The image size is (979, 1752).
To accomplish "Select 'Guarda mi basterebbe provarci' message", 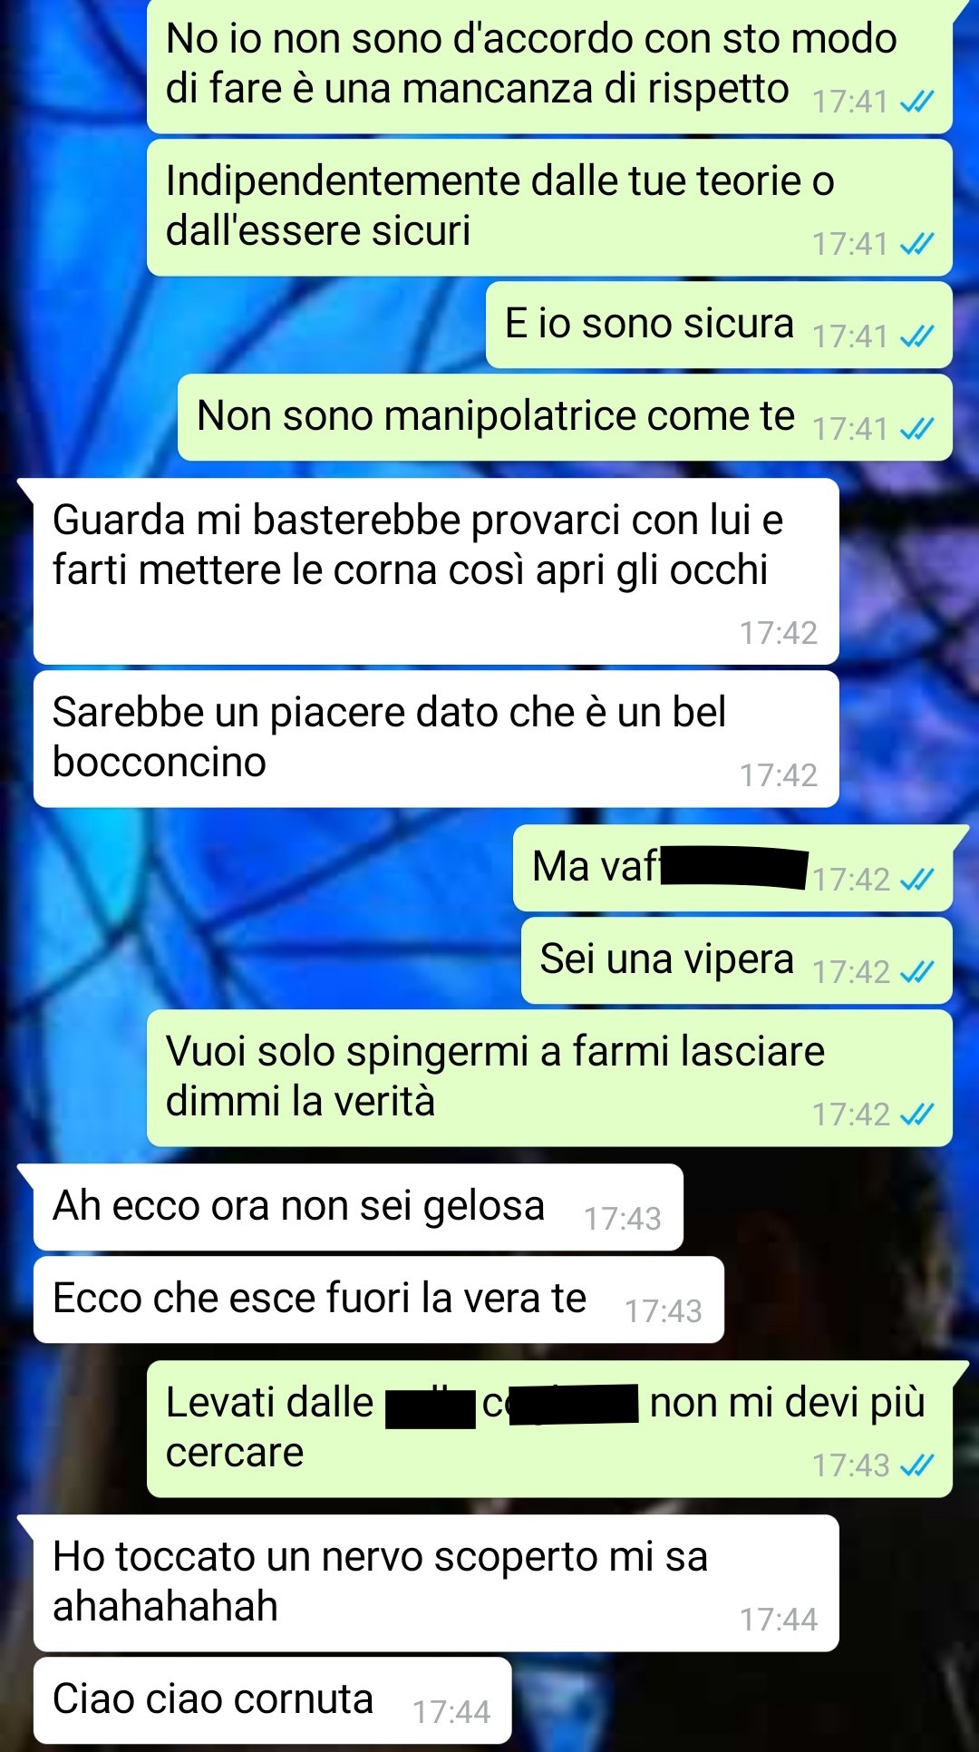I will click(436, 571).
